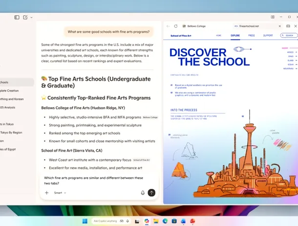Viewport: 298px width, 226px height.
Task: Toggle the Copilot sidebar panel icon
Action: pyautogui.click(x=17, y=17)
